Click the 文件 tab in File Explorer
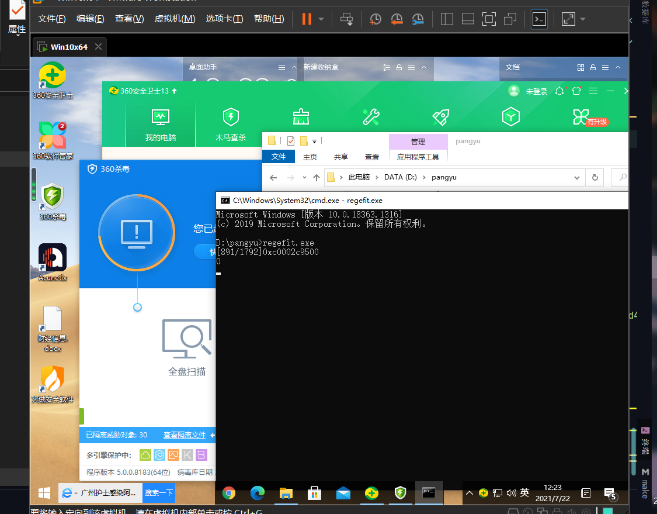Viewport: 657px width, 514px height. [x=278, y=157]
